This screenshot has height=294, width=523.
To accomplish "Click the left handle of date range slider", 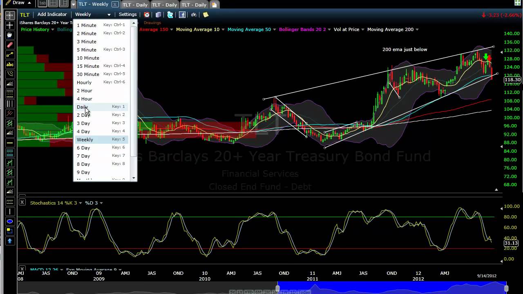I will [x=277, y=289].
